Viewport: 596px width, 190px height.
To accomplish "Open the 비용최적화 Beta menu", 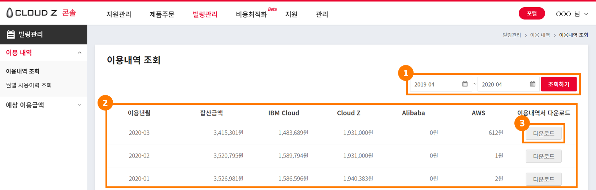I will tap(256, 13).
